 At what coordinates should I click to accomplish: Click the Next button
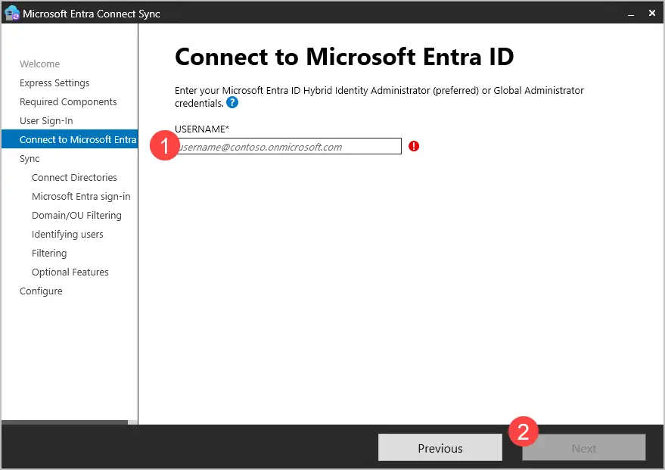coord(583,448)
